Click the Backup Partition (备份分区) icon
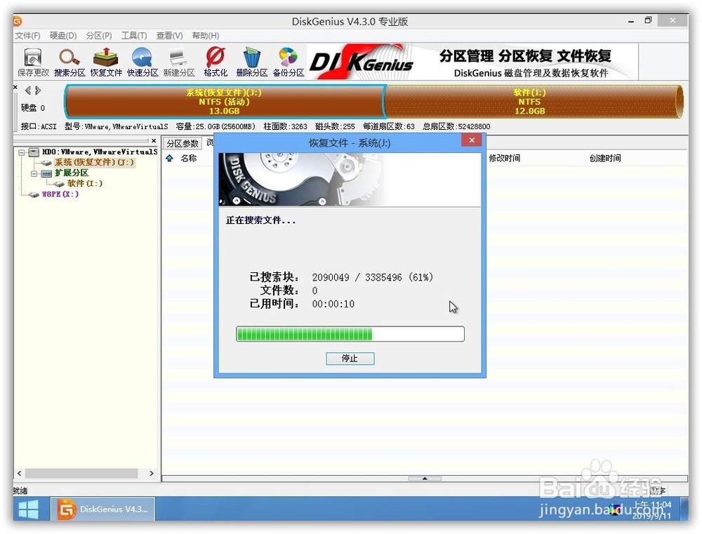702x534 pixels. (289, 62)
